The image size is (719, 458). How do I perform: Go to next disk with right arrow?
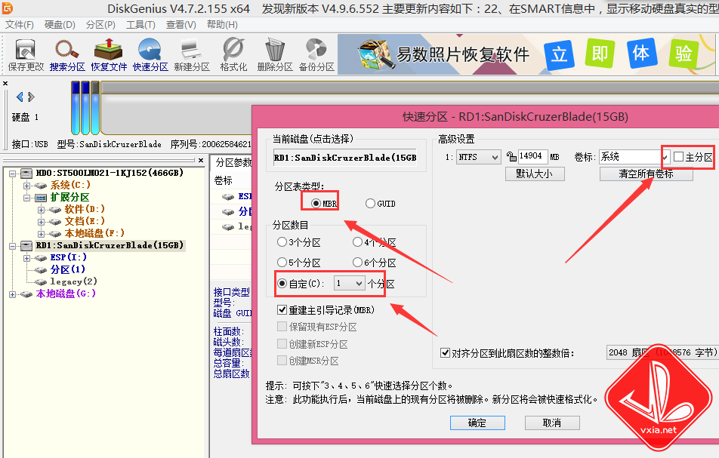click(31, 97)
